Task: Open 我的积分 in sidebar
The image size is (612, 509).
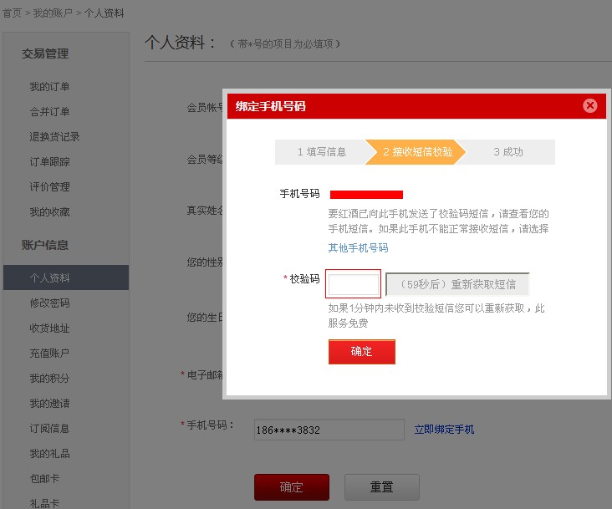Action: (50, 379)
